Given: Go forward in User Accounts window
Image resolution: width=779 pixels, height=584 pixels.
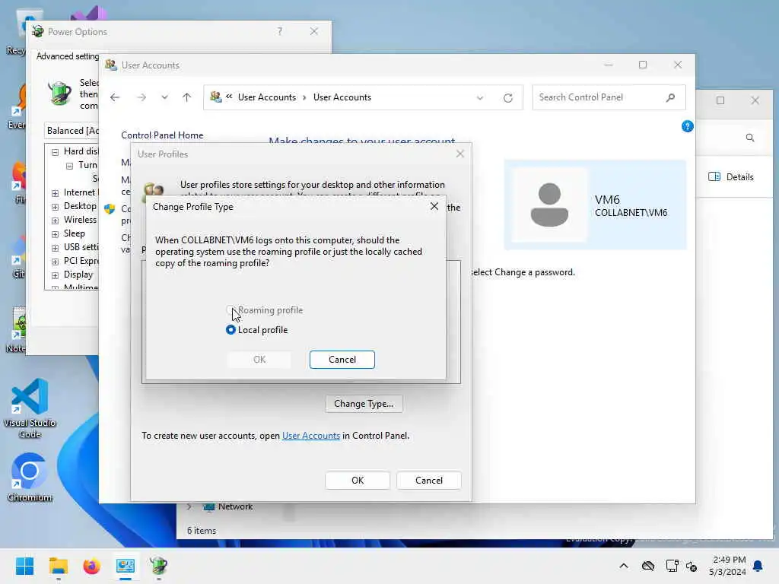Looking at the screenshot, I should [141, 97].
